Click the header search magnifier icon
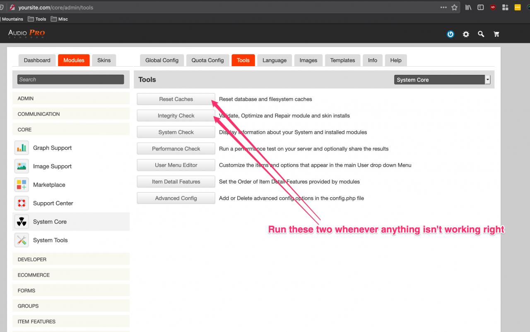 [481, 34]
